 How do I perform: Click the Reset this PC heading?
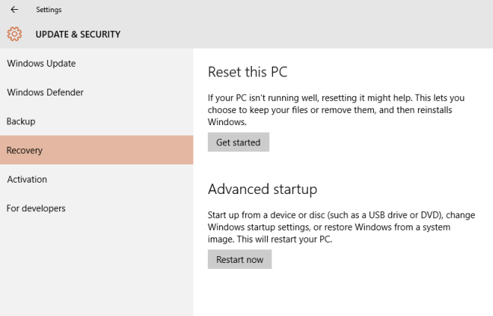[247, 73]
